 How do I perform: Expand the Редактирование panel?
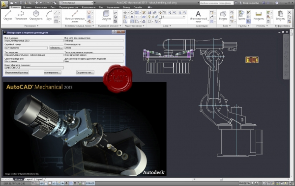(134, 26)
